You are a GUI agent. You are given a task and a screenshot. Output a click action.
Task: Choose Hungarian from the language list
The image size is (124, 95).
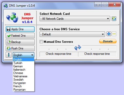click(23, 83)
